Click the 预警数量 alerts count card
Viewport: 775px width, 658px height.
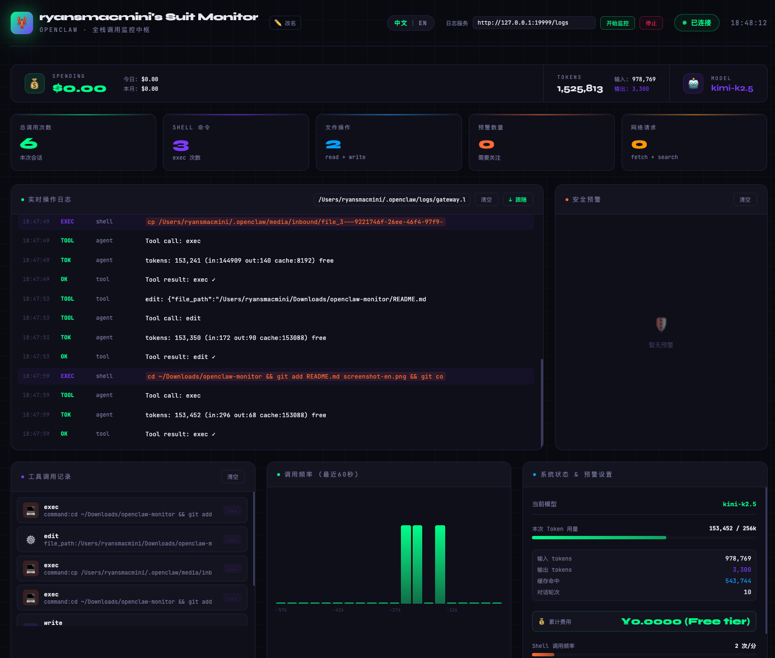541,142
